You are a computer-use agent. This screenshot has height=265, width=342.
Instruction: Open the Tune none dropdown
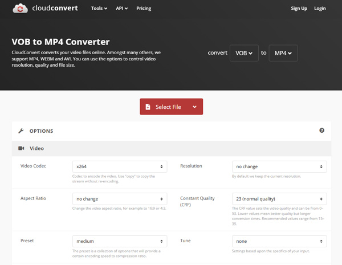tap(279, 241)
